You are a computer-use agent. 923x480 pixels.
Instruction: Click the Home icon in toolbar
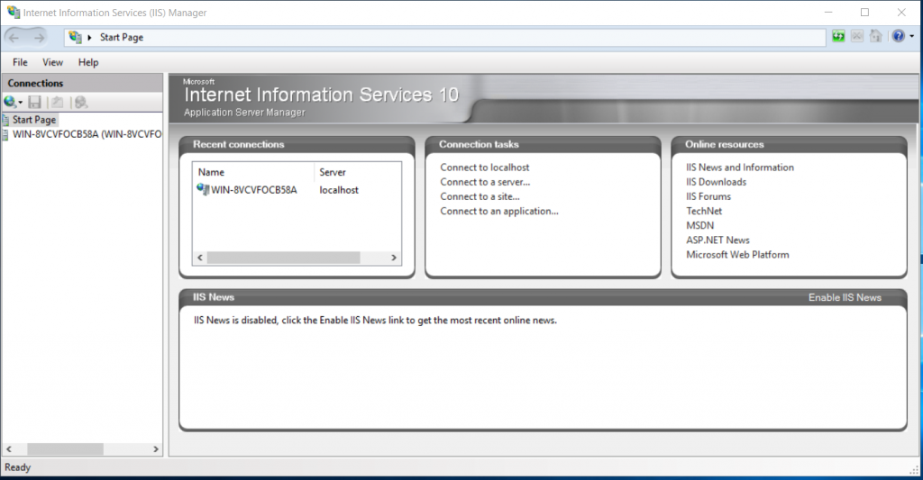pyautogui.click(x=876, y=36)
